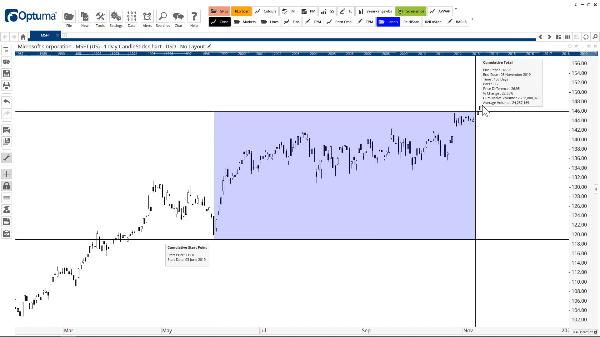
Task: Click the search magnifier at top right
Action: (595, 37)
